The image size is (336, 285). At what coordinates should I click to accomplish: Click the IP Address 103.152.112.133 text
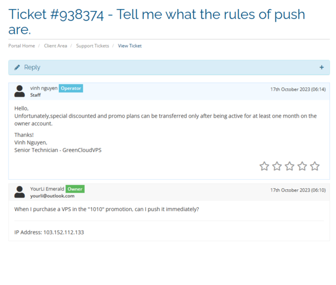pos(49,232)
